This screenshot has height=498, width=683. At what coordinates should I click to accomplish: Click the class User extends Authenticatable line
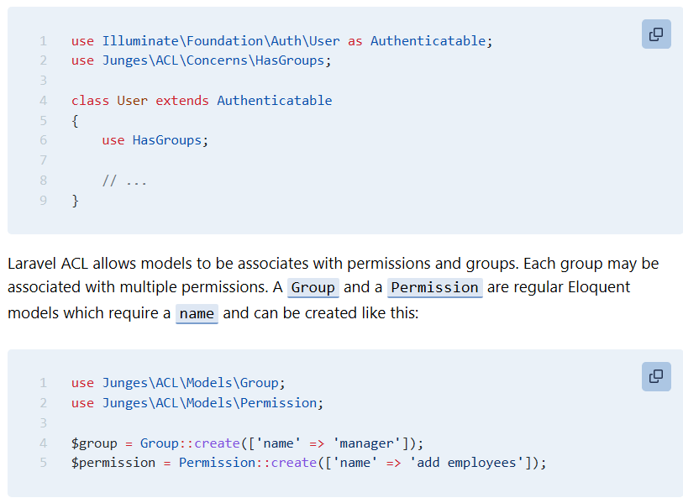(x=202, y=101)
